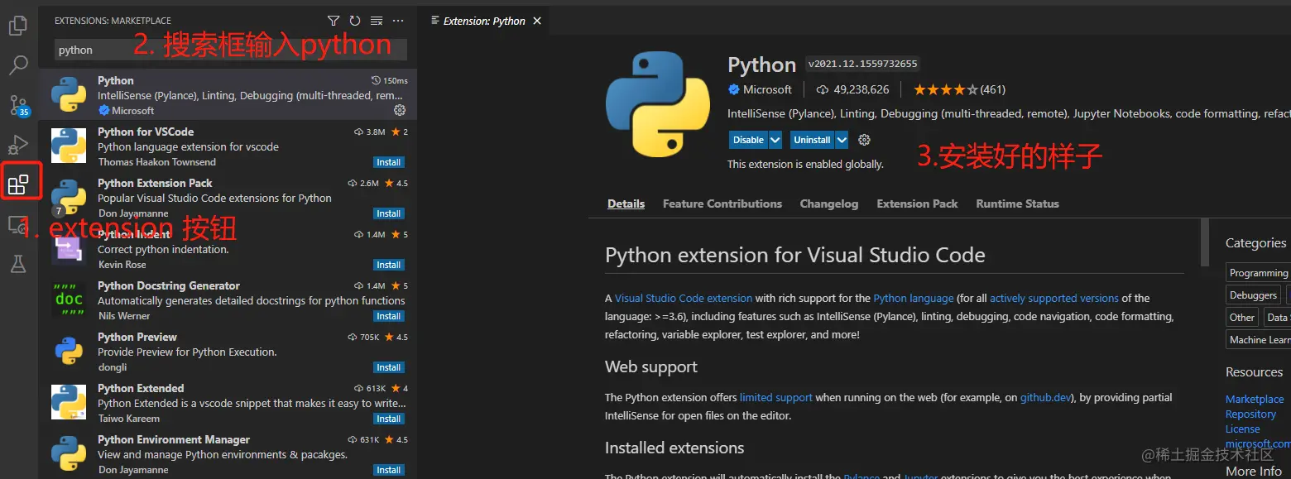
Task: Select the Debuggers category tag
Action: click(x=1253, y=295)
